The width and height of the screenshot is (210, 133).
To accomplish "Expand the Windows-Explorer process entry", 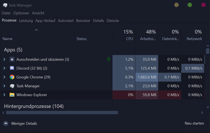I will pyautogui.click(x=4, y=95).
